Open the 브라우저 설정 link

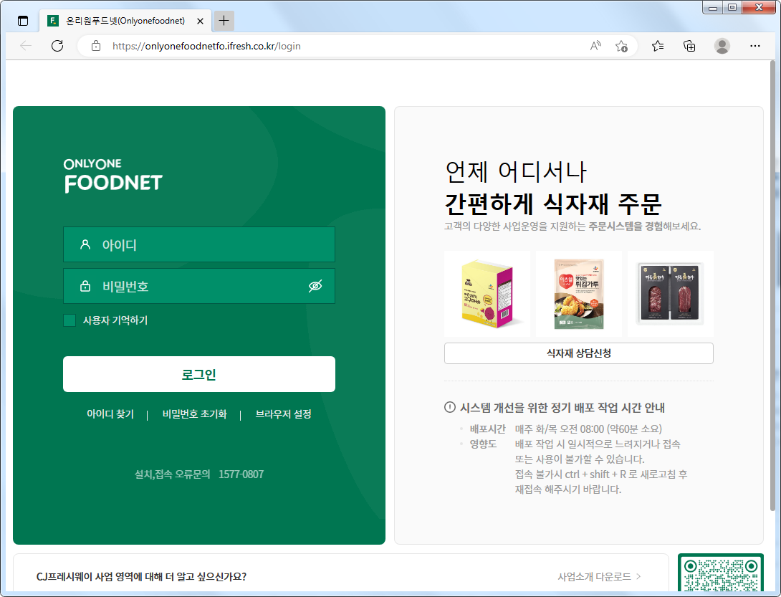click(284, 414)
